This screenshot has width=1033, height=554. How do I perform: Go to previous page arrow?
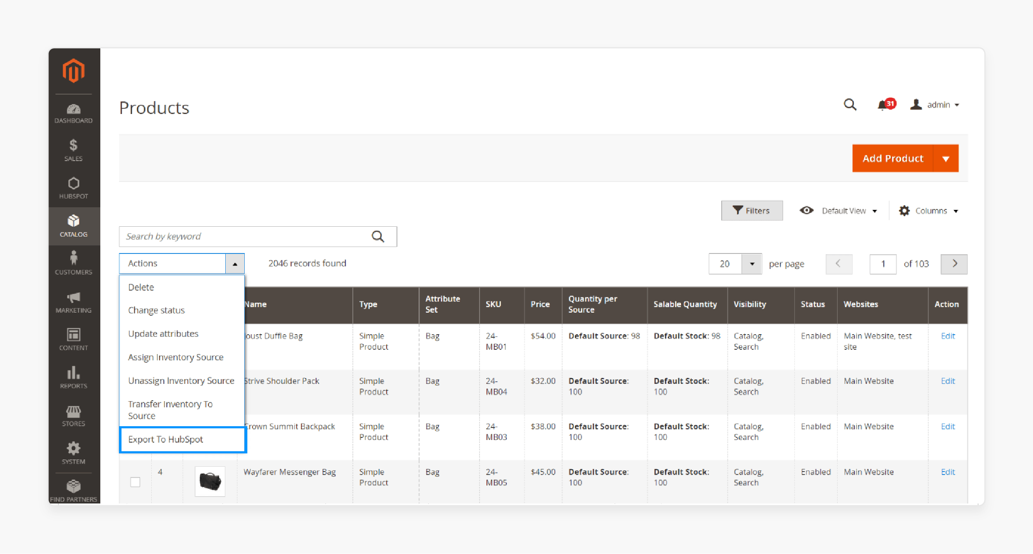pos(839,264)
